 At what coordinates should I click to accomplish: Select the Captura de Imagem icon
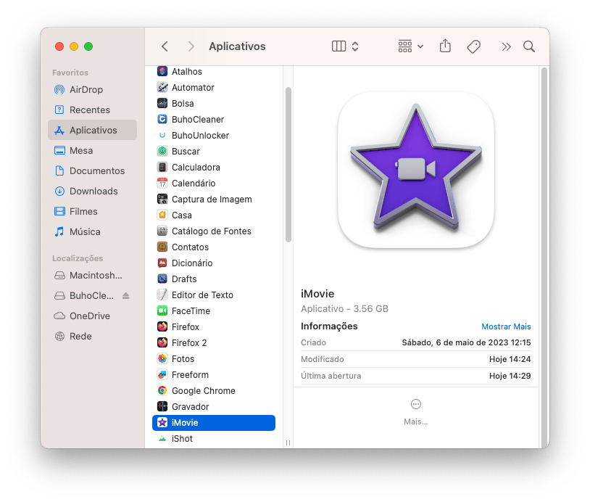point(162,199)
